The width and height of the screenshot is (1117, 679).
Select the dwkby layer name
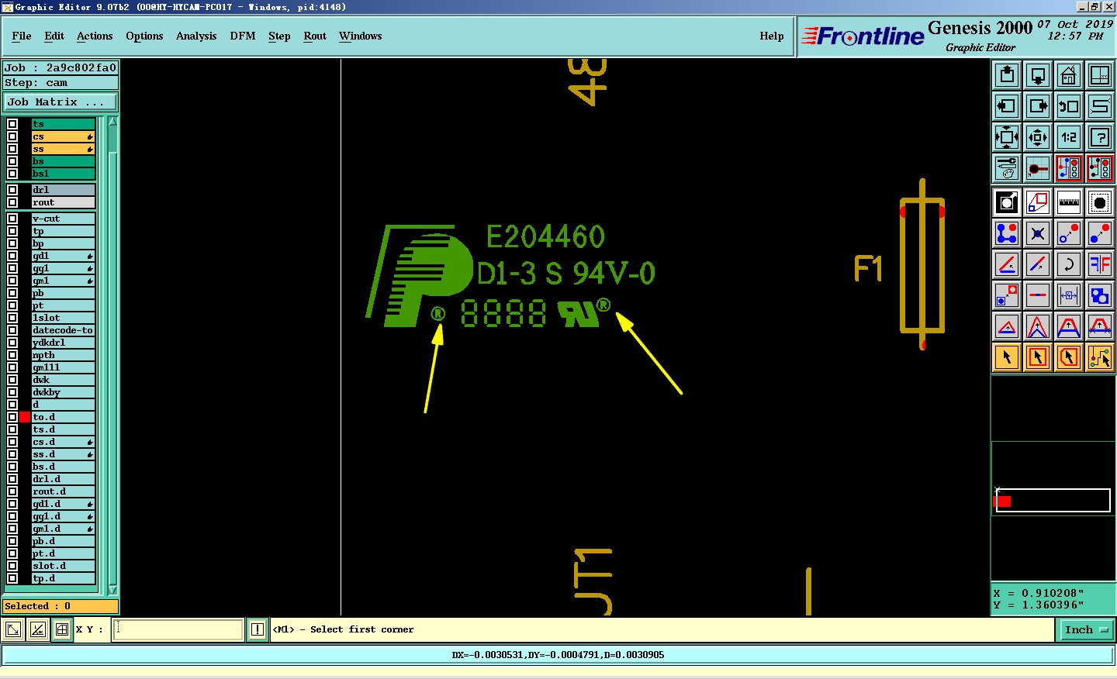(63, 392)
